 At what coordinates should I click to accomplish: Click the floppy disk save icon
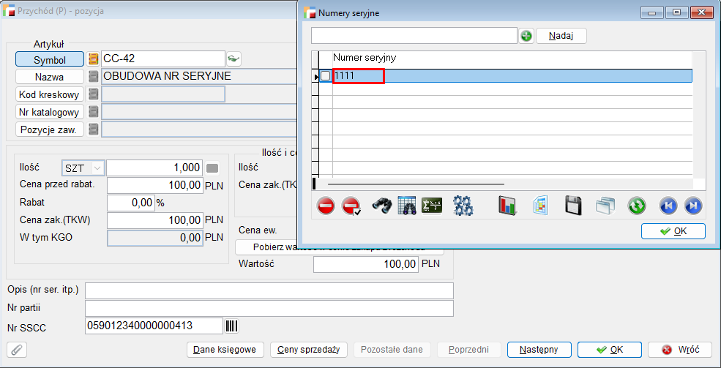[x=573, y=206]
